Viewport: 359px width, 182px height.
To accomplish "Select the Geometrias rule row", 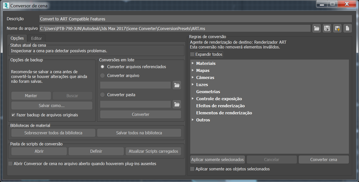I will pyautogui.click(x=269, y=92).
